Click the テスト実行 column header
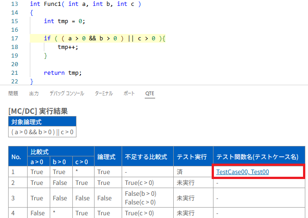Screen dimensions: 308x218 click(193, 157)
